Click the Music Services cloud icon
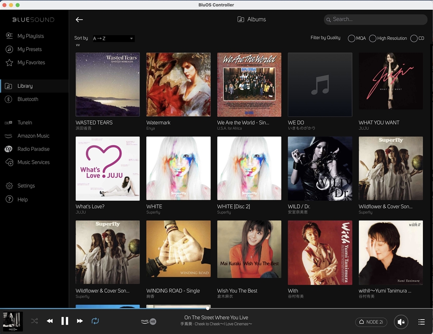The width and height of the screenshot is (433, 334). [x=9, y=162]
